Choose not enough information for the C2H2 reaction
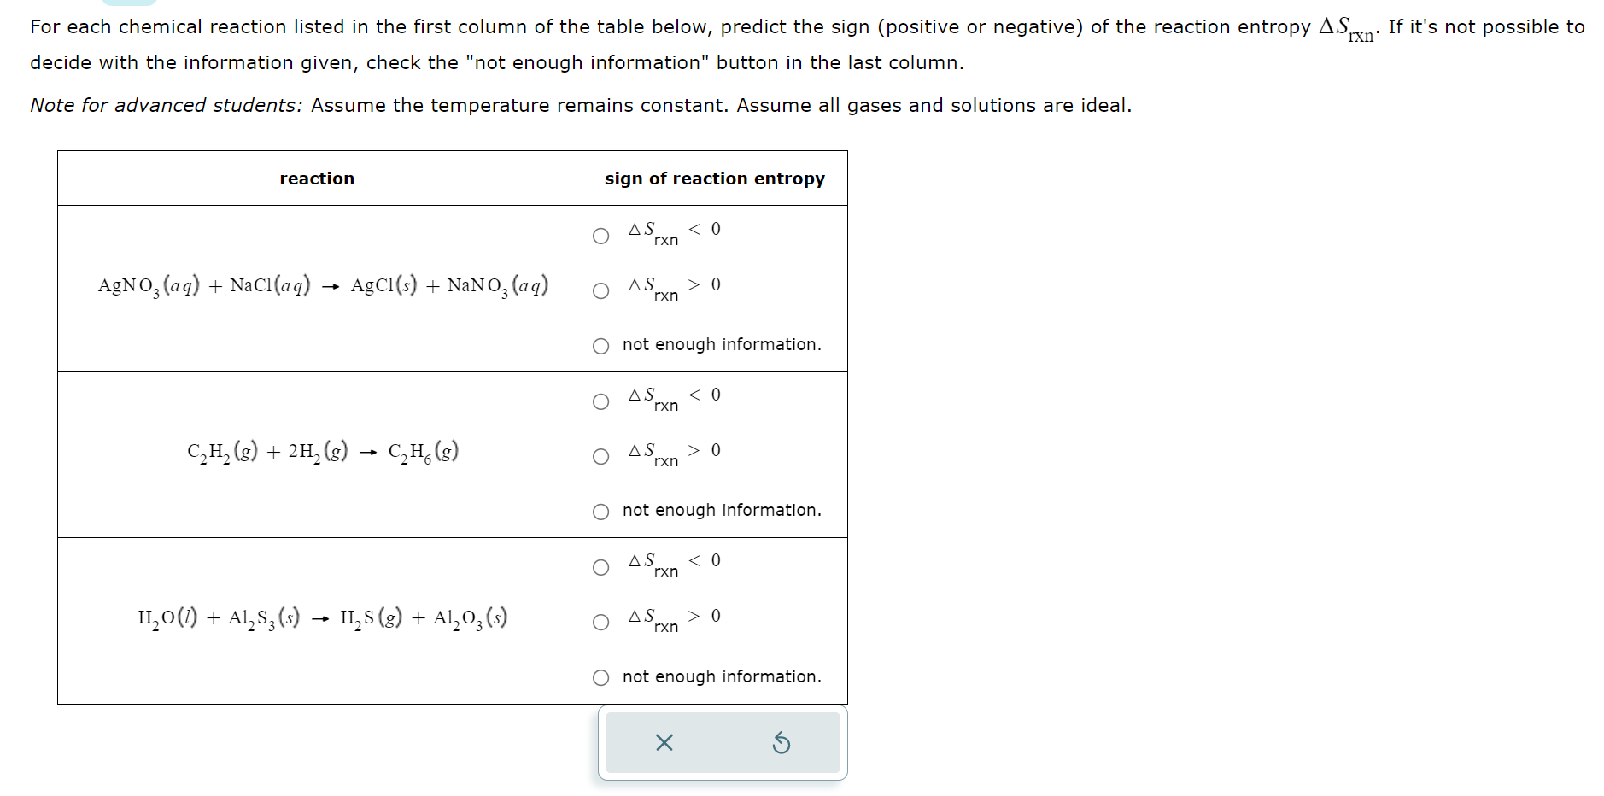The width and height of the screenshot is (1604, 796). click(601, 511)
